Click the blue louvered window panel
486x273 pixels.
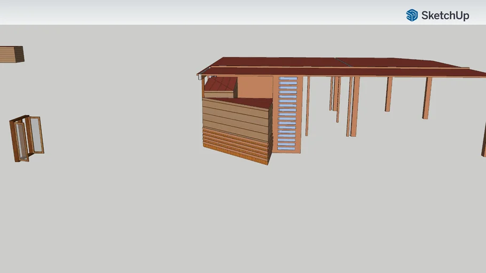point(287,114)
